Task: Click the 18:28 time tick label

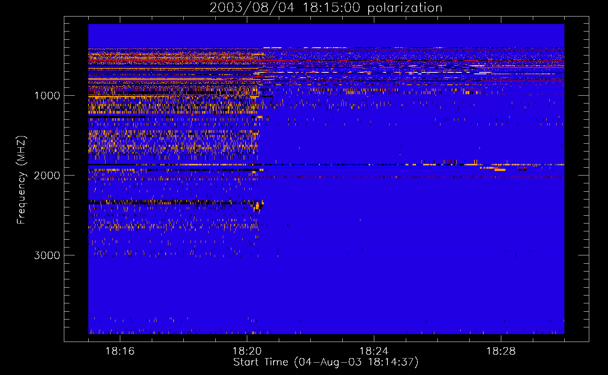Action: (501, 351)
